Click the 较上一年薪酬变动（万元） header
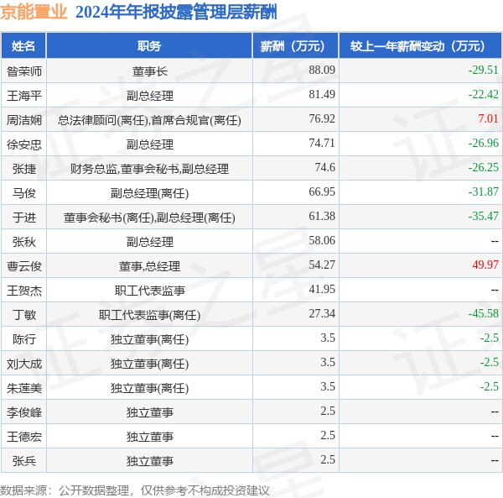The image size is (503, 498). [421, 46]
